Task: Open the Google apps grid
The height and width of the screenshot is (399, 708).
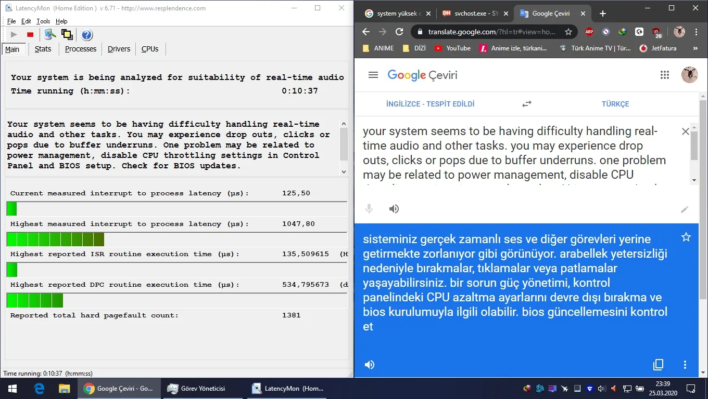Action: [664, 75]
